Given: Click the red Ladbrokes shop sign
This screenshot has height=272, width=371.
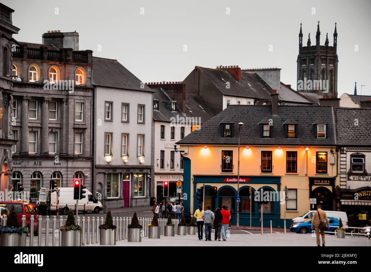Looking at the screenshot, I should pos(237,180).
